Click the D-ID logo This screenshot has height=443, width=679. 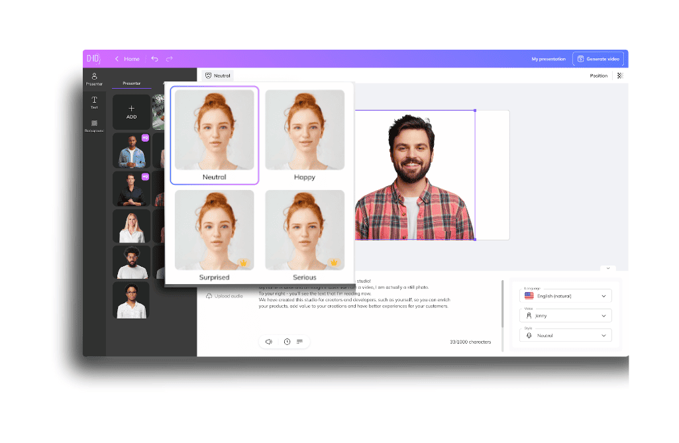(x=93, y=58)
